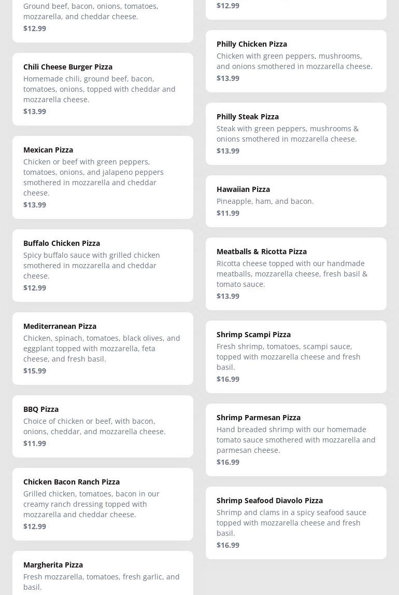Choose Shrimp Parmesan Pizza

click(296, 439)
